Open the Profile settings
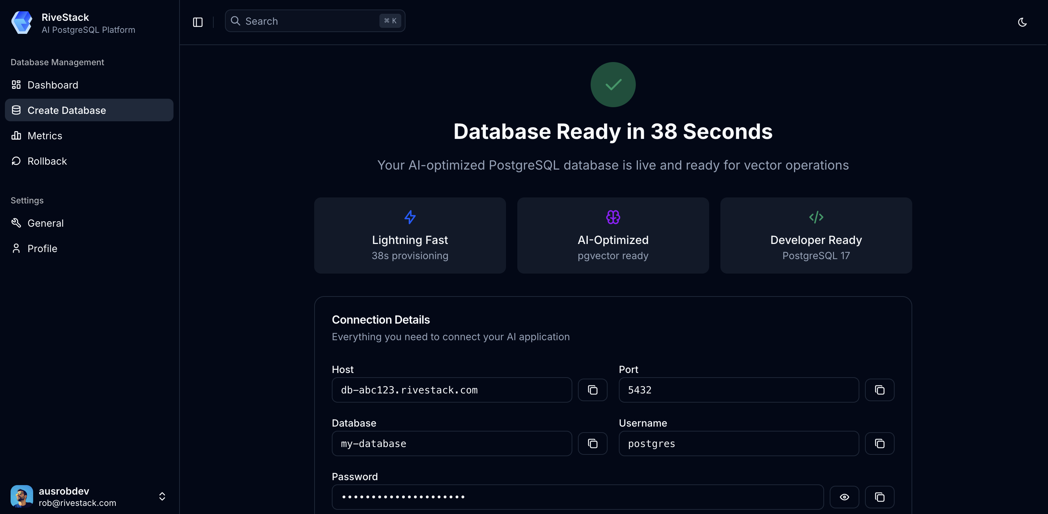 pyautogui.click(x=89, y=249)
